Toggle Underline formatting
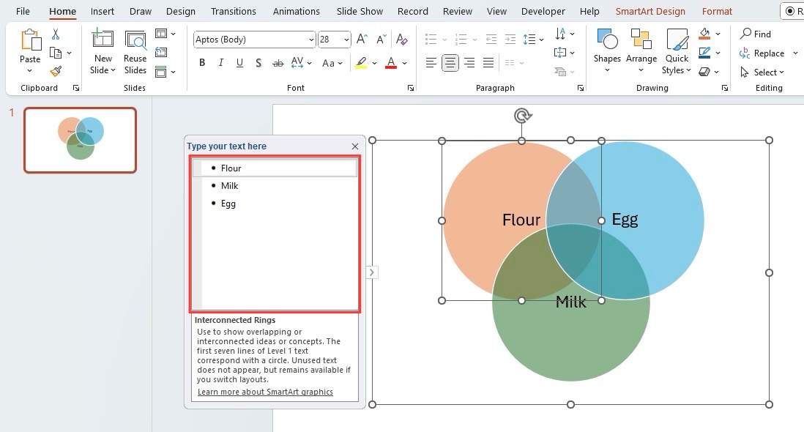This screenshot has height=432, width=804. pyautogui.click(x=239, y=62)
